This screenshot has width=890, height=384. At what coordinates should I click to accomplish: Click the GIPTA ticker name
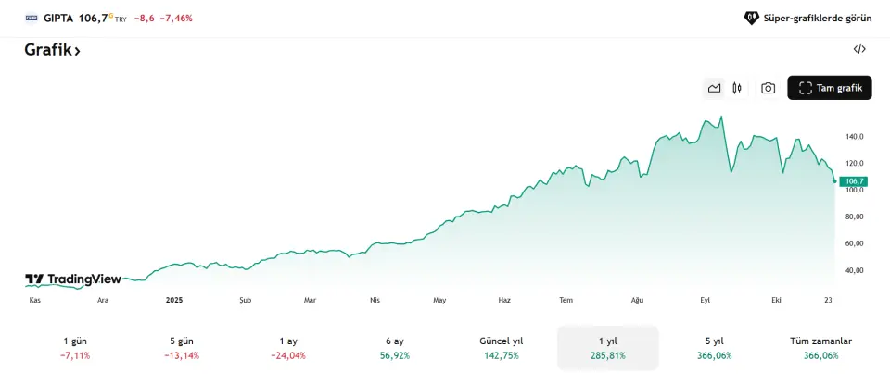[x=58, y=18]
